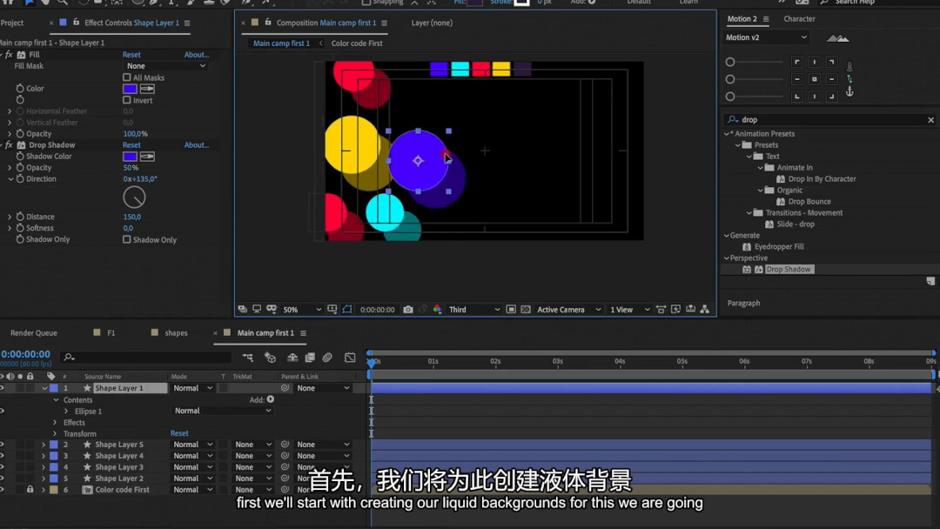Click Add contents button for Shape Layer 1

pyautogui.click(x=271, y=399)
